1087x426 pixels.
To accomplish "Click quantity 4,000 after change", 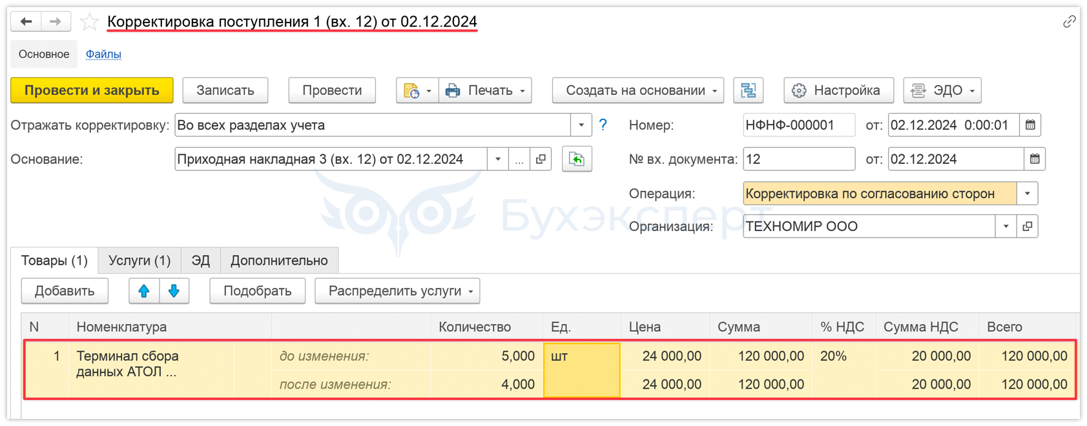I will point(487,385).
